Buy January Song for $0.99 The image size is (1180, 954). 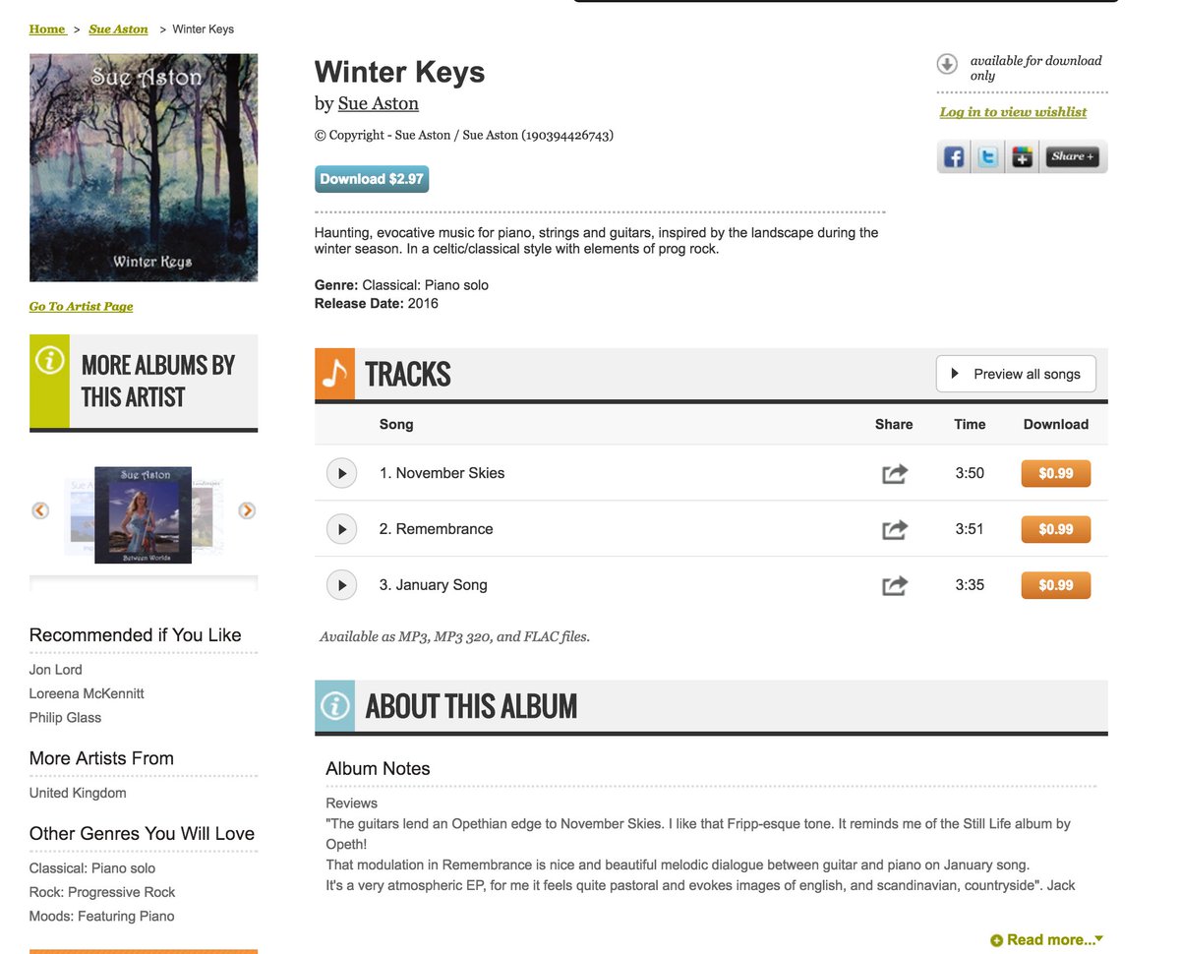pos(1056,585)
